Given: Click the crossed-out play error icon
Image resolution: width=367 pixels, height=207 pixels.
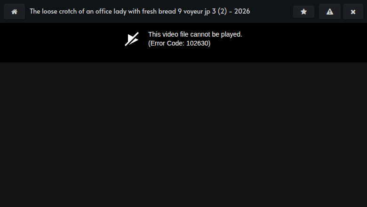Looking at the screenshot, I should tap(132, 39).
